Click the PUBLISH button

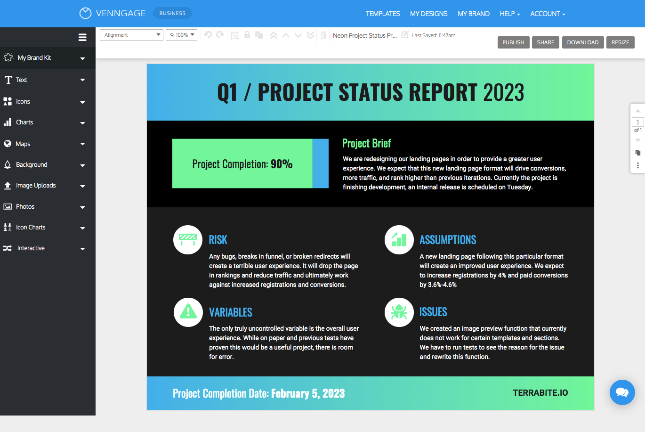(513, 42)
